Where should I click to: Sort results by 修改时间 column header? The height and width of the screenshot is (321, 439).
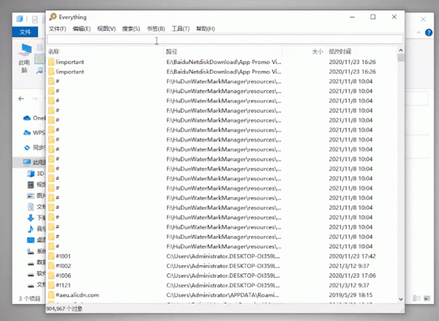[x=340, y=51]
